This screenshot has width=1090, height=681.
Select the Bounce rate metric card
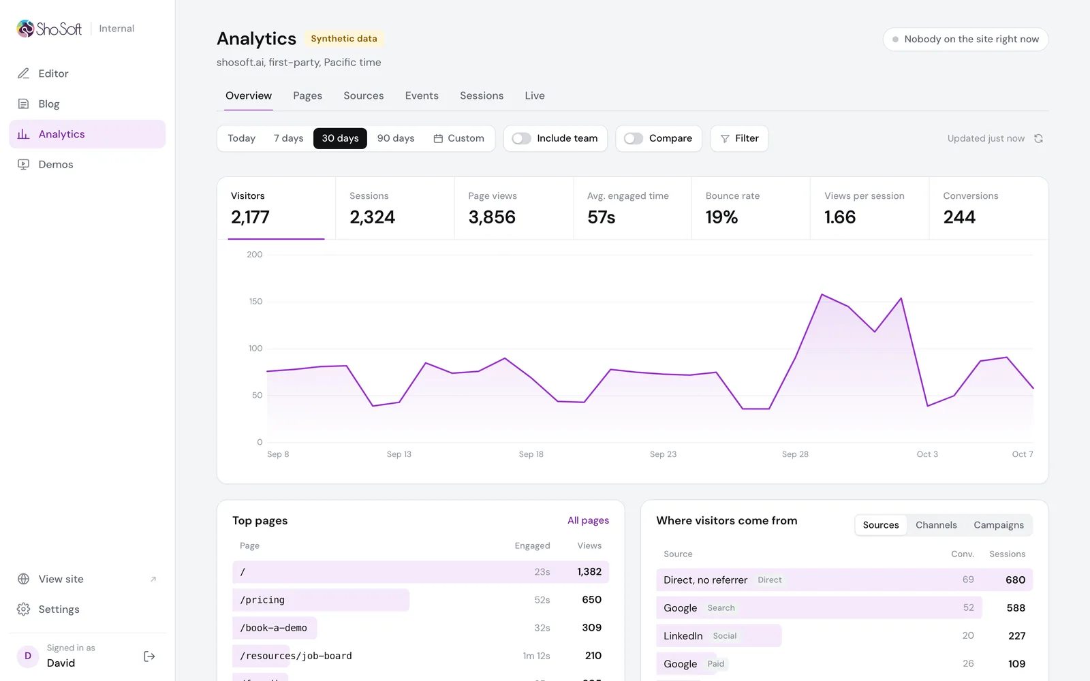pyautogui.click(x=751, y=208)
